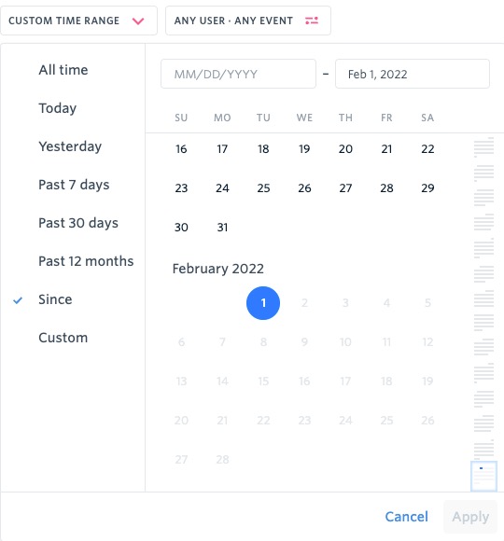
Task: Click the highlighted February 1 date
Action: click(263, 303)
